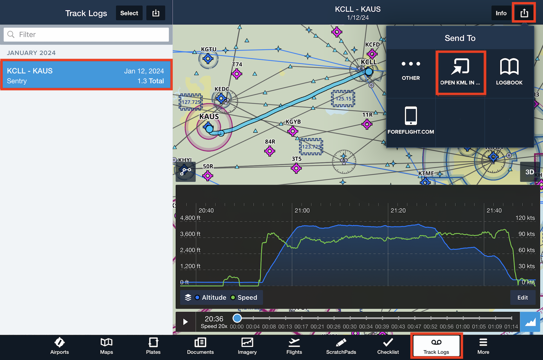Toggle Altitude series on graph
The width and height of the screenshot is (543, 360).
tap(210, 297)
